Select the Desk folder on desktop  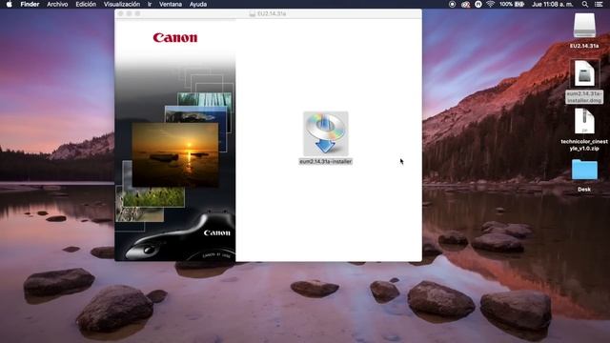pyautogui.click(x=584, y=170)
